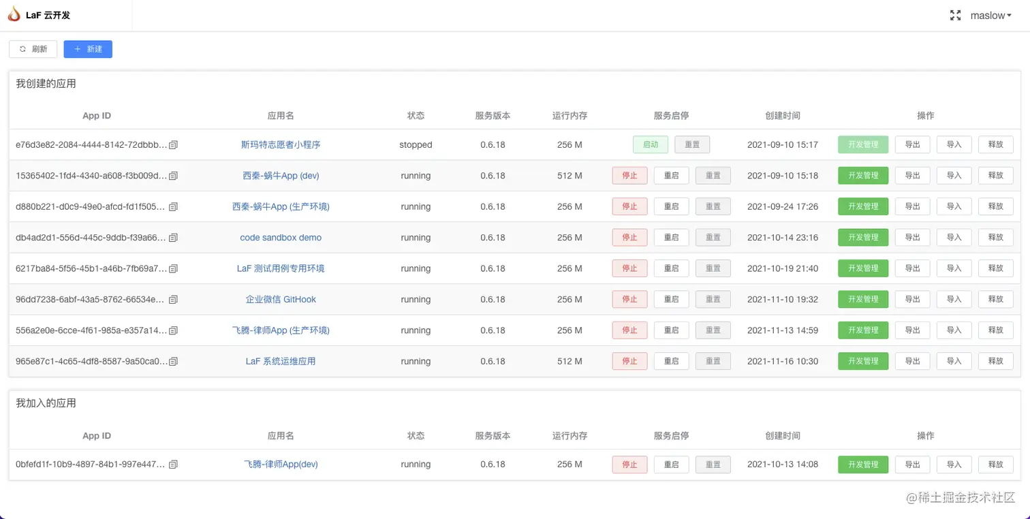Stop the 企业微信 GitHook service
This screenshot has width=1030, height=519.
630,300
